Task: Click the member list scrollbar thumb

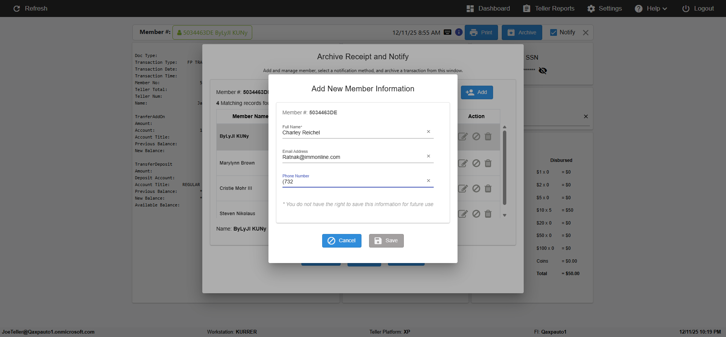Action: pyautogui.click(x=504, y=168)
